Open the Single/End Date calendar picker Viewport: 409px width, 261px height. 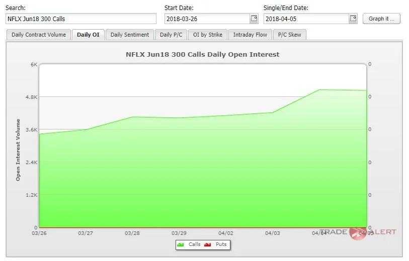coord(353,19)
